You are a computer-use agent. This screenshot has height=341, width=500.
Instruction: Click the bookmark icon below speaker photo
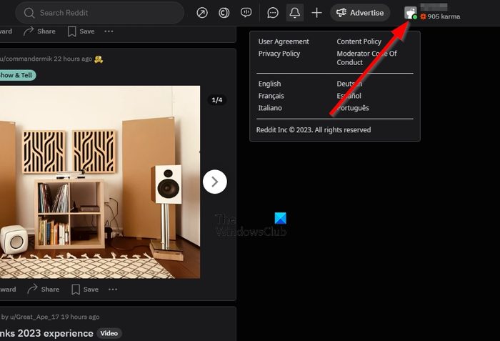pos(76,290)
